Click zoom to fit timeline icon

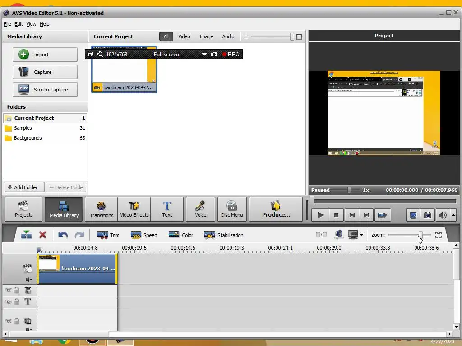(x=439, y=235)
